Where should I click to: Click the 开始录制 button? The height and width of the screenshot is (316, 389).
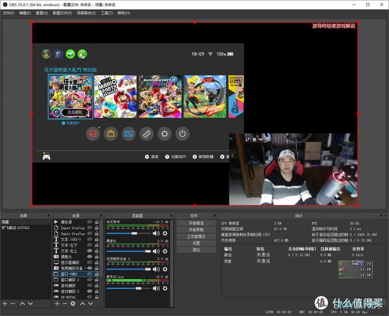click(x=196, y=230)
